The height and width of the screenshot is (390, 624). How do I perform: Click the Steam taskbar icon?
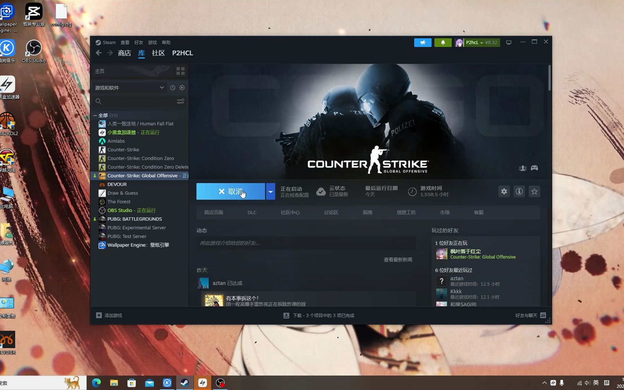click(x=185, y=383)
